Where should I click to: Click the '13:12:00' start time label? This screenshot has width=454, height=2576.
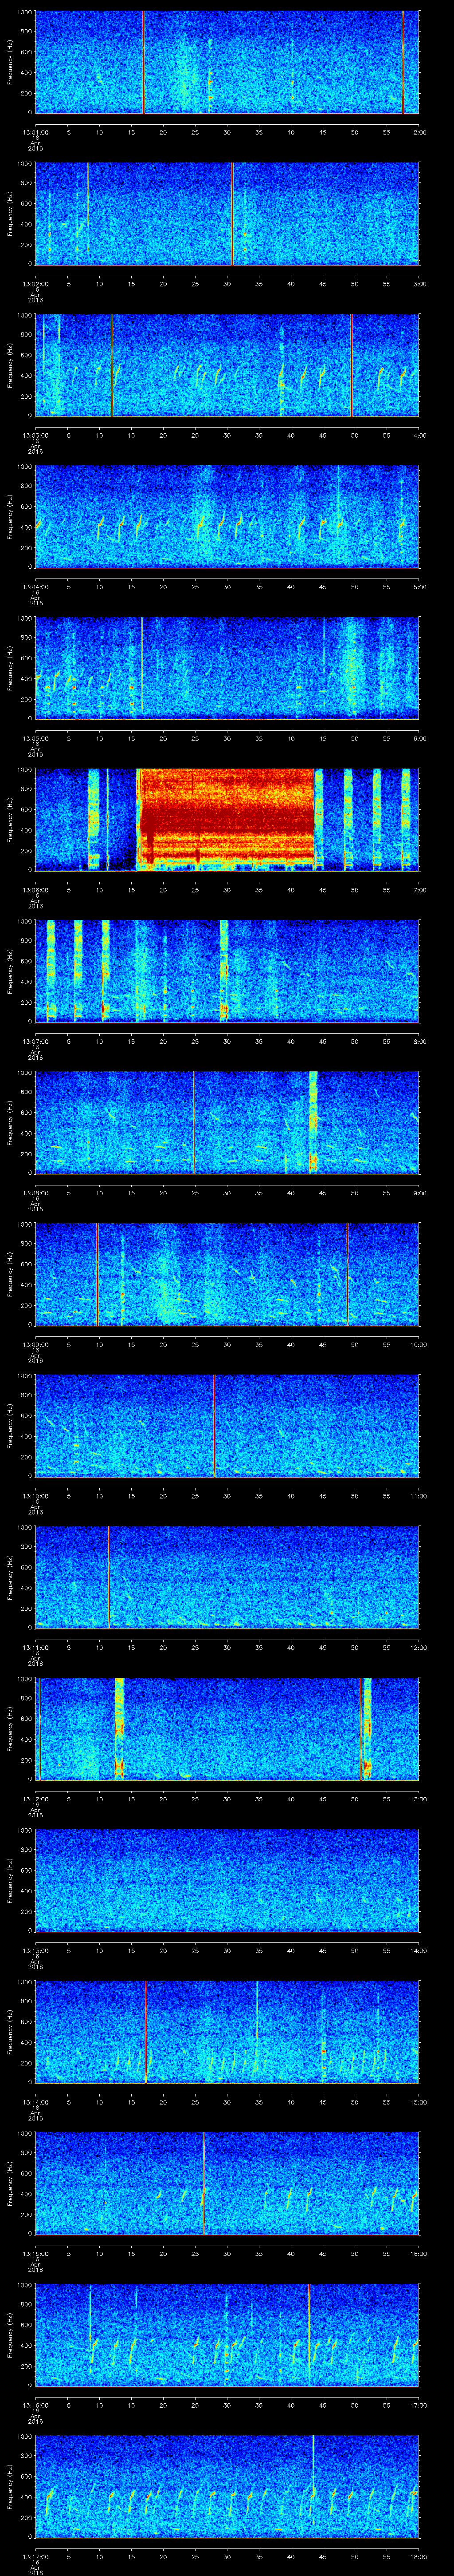click(35, 1799)
